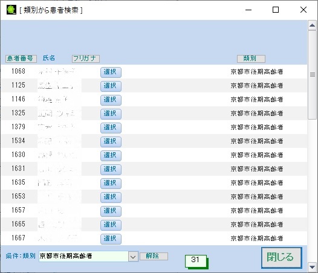Click patient number 1667
Image resolution: width=318 pixels, height=273 pixels.
tap(19, 238)
